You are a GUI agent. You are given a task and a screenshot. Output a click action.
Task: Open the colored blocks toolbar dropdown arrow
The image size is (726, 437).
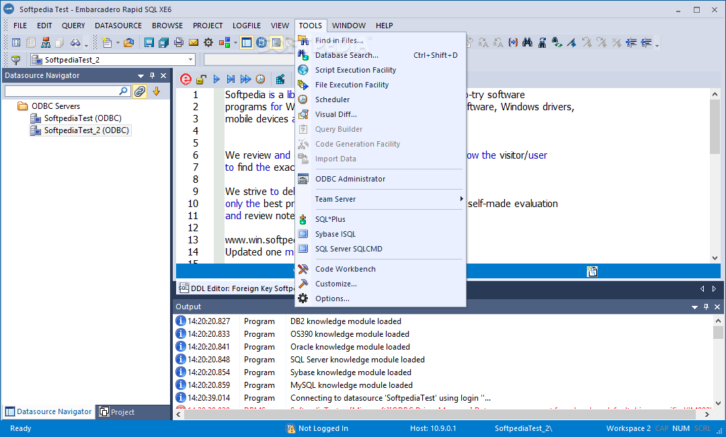[236, 42]
